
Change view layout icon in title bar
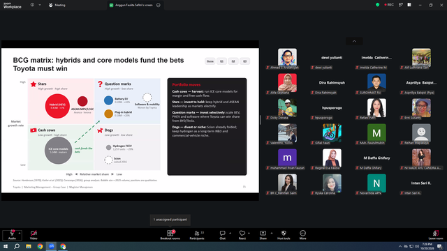click(x=409, y=5)
